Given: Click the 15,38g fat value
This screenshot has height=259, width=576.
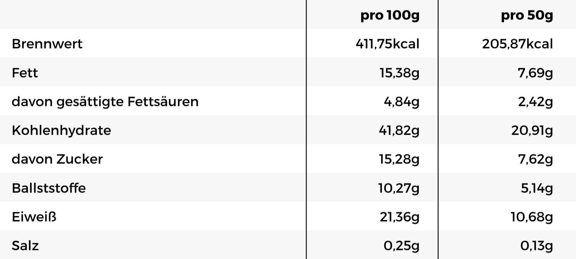Looking at the screenshot, I should (x=399, y=73).
